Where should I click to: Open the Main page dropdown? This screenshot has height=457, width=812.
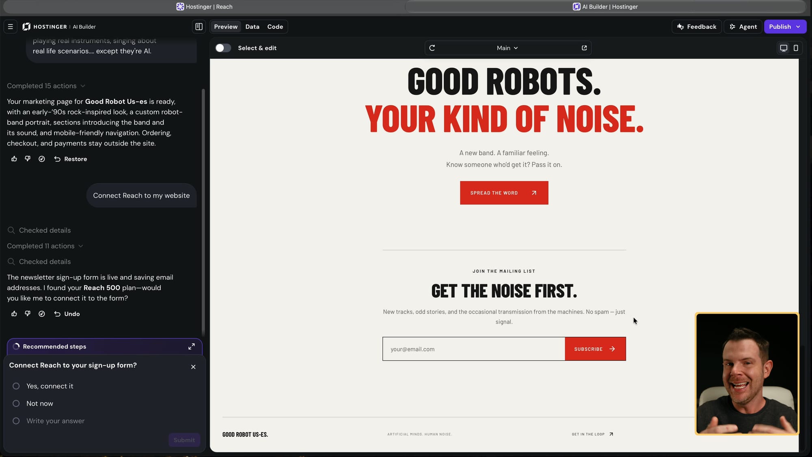[507, 48]
